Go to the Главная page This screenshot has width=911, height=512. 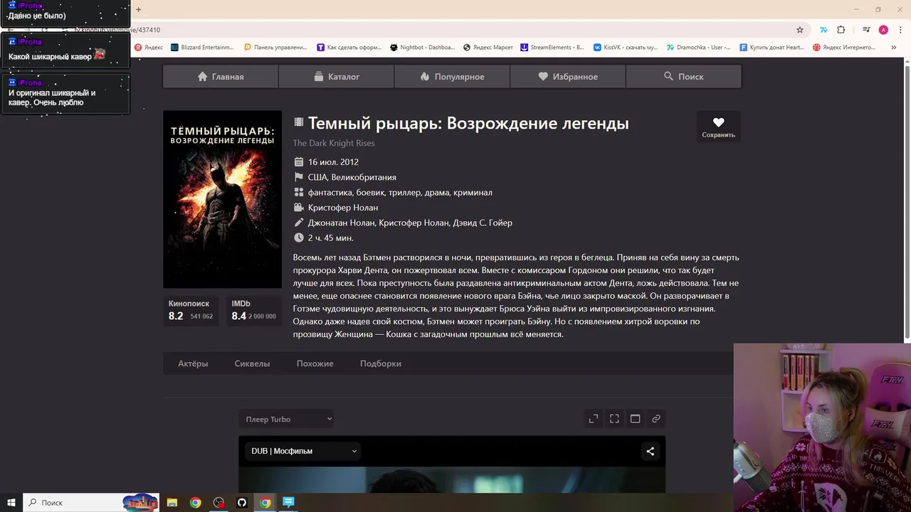tap(221, 76)
